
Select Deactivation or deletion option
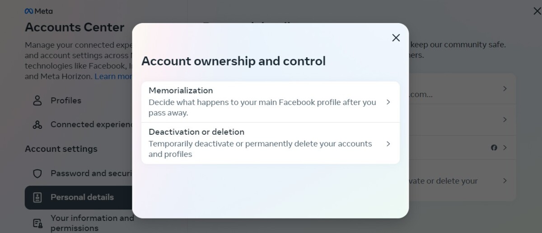pos(271,143)
